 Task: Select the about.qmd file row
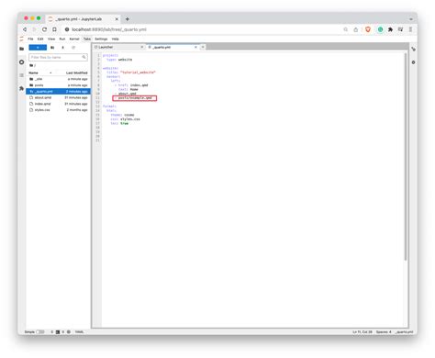point(58,97)
